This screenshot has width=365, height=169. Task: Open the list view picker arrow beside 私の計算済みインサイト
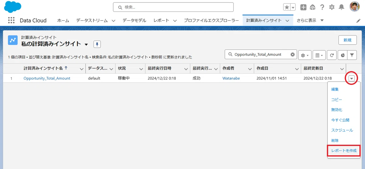(86, 45)
